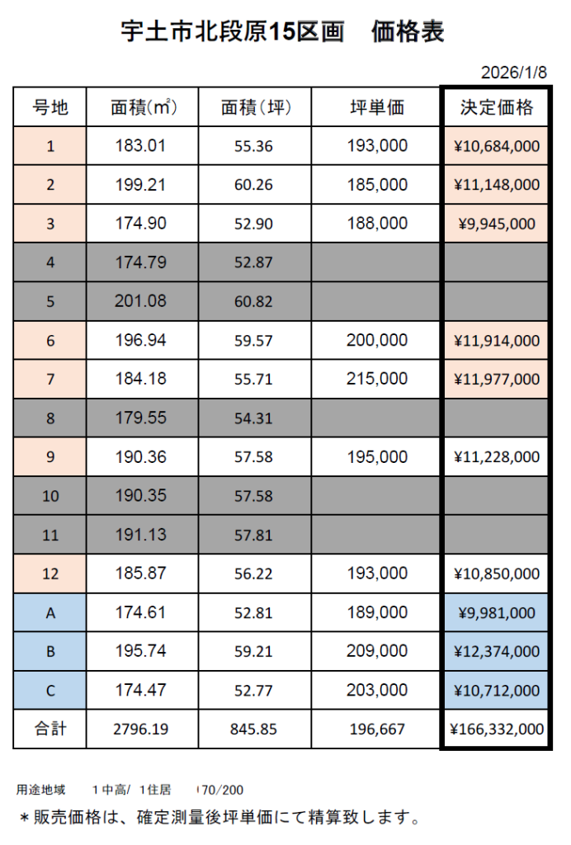
Task: Click the 合計 total row label
Action: (50, 729)
